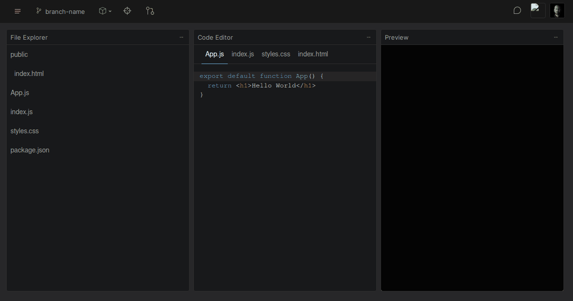The width and height of the screenshot is (573, 301).
Task: Click the File Explorer panel options icon
Action: [181, 37]
